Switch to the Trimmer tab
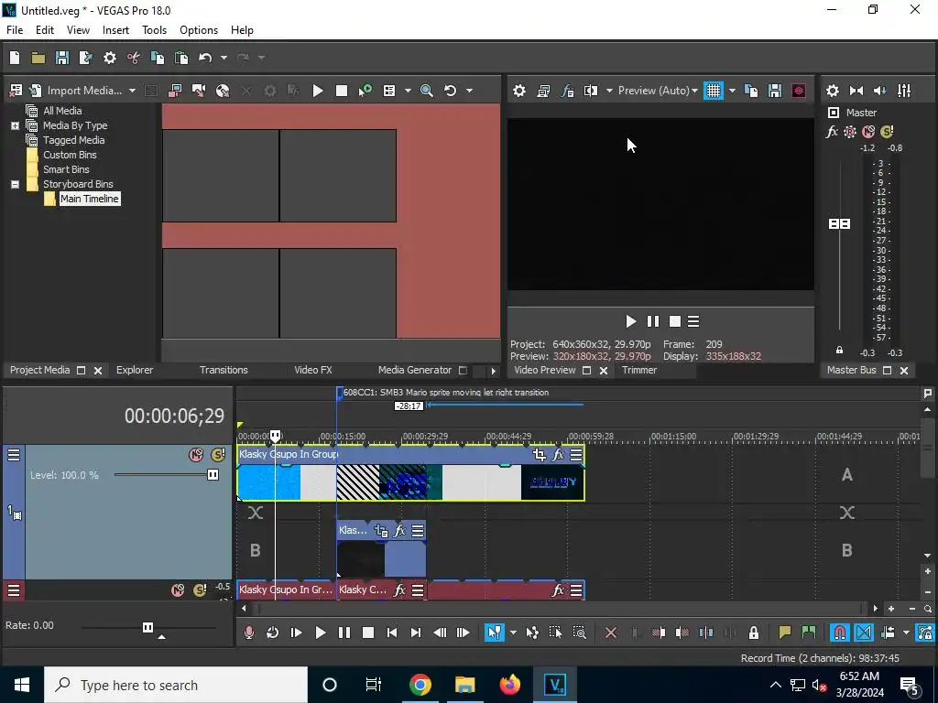Image resolution: width=938 pixels, height=703 pixels. click(639, 370)
